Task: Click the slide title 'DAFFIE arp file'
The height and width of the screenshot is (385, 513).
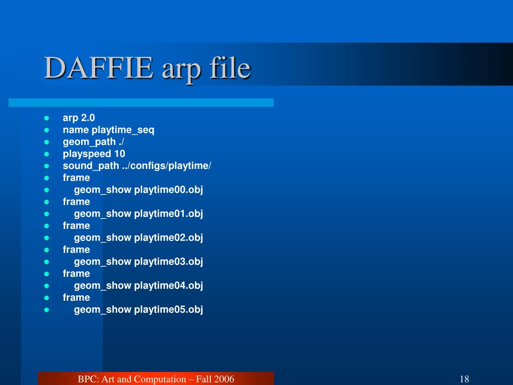Action: (x=147, y=68)
